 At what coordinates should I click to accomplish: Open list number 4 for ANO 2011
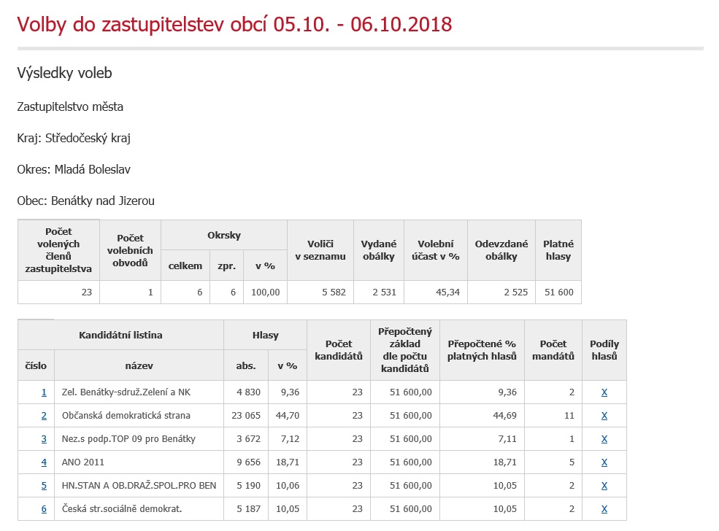pyautogui.click(x=44, y=462)
